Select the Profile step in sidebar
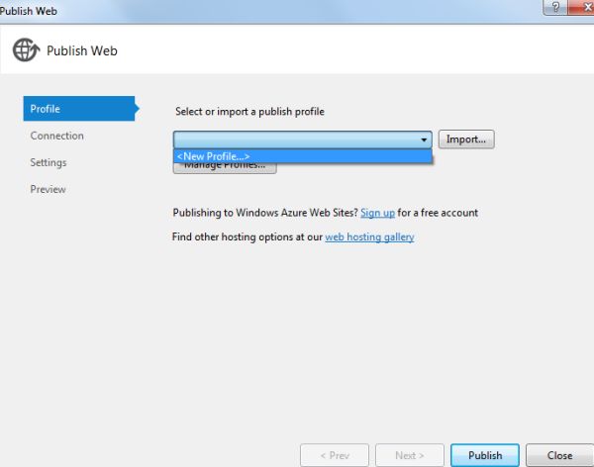 point(79,109)
